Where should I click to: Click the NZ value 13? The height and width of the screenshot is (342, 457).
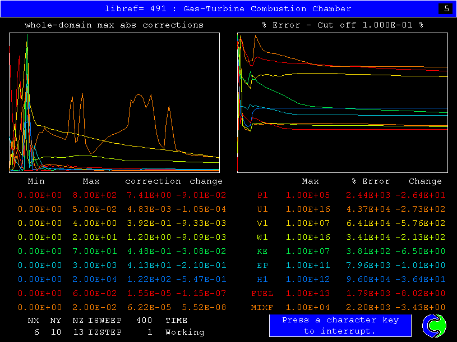(79, 332)
